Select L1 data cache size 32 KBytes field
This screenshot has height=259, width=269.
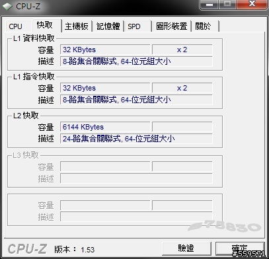[x=105, y=50]
